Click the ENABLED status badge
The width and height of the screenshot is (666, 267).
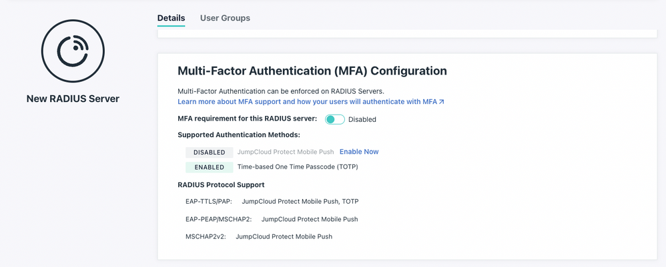210,167
